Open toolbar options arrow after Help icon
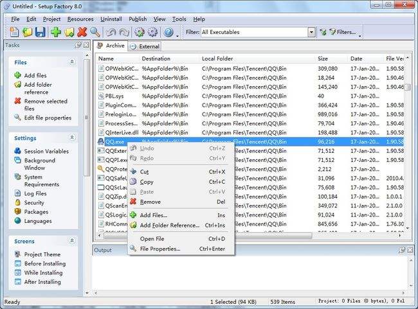This screenshot has width=418, height=309. click(x=177, y=36)
